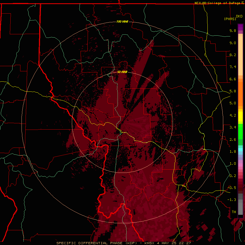The width and height of the screenshot is (245, 245).
Task: Click the 0.2 legend value
Action: (233, 176)
